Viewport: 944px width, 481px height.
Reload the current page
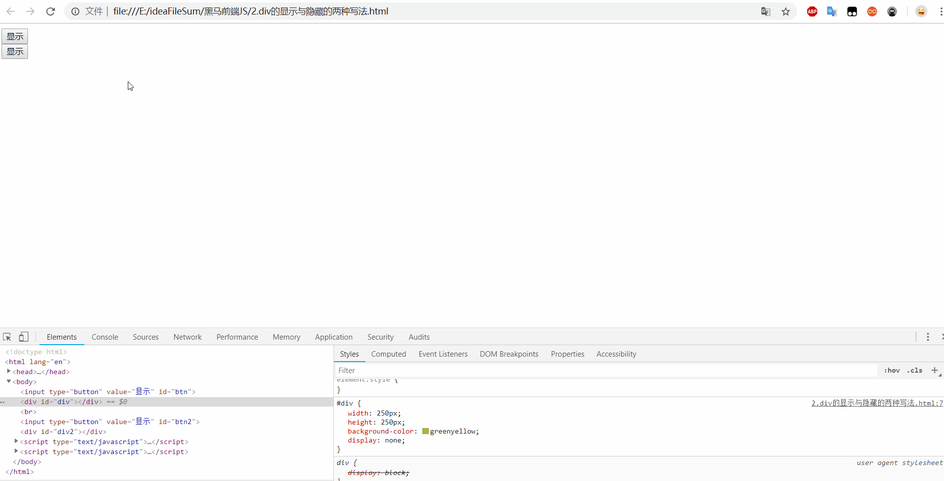point(50,11)
